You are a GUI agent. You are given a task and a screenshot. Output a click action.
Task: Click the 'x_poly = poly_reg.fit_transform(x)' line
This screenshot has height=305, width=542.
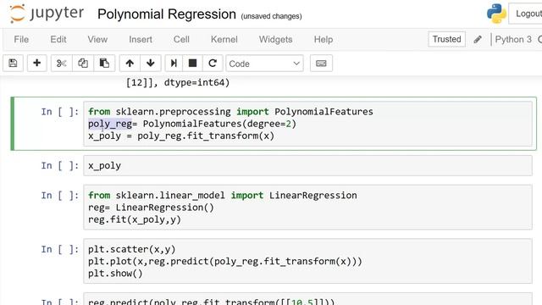(181, 136)
